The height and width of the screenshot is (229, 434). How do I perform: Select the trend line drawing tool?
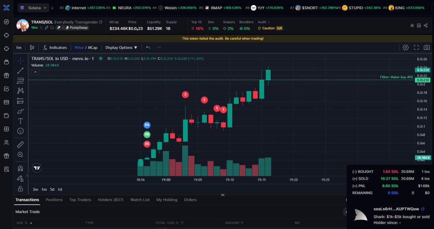[x=20, y=71]
